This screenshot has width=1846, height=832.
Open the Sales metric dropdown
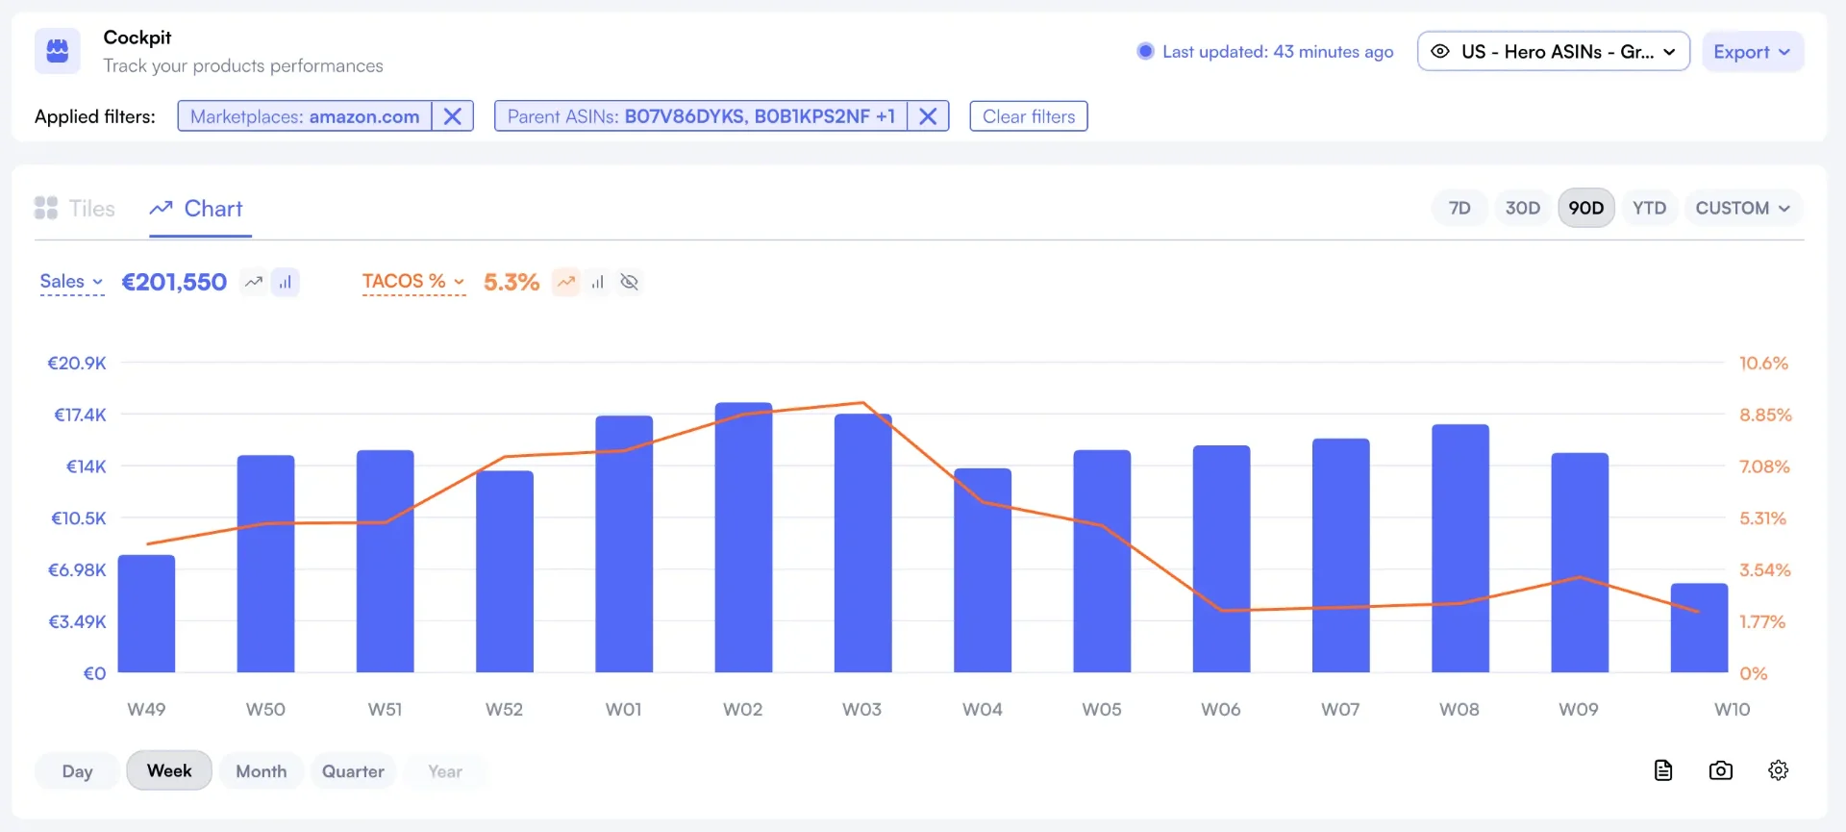[71, 282]
